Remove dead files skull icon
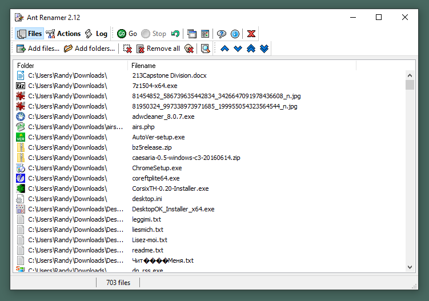The width and height of the screenshot is (429, 301). tap(189, 49)
